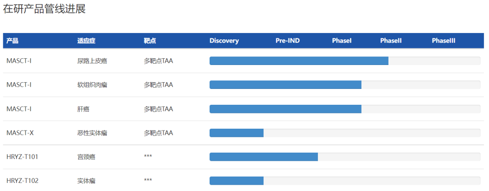
Task: Click the 宫颈癌 progress bar
Action: 264,157
